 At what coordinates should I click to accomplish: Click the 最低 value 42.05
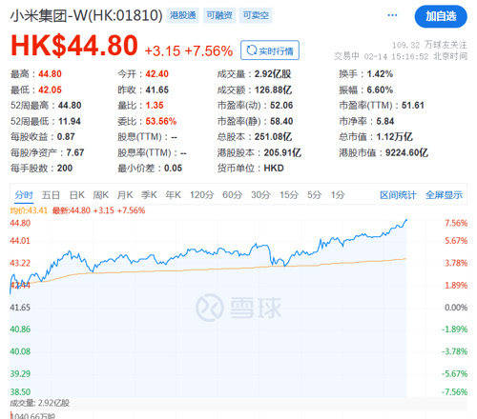point(50,90)
